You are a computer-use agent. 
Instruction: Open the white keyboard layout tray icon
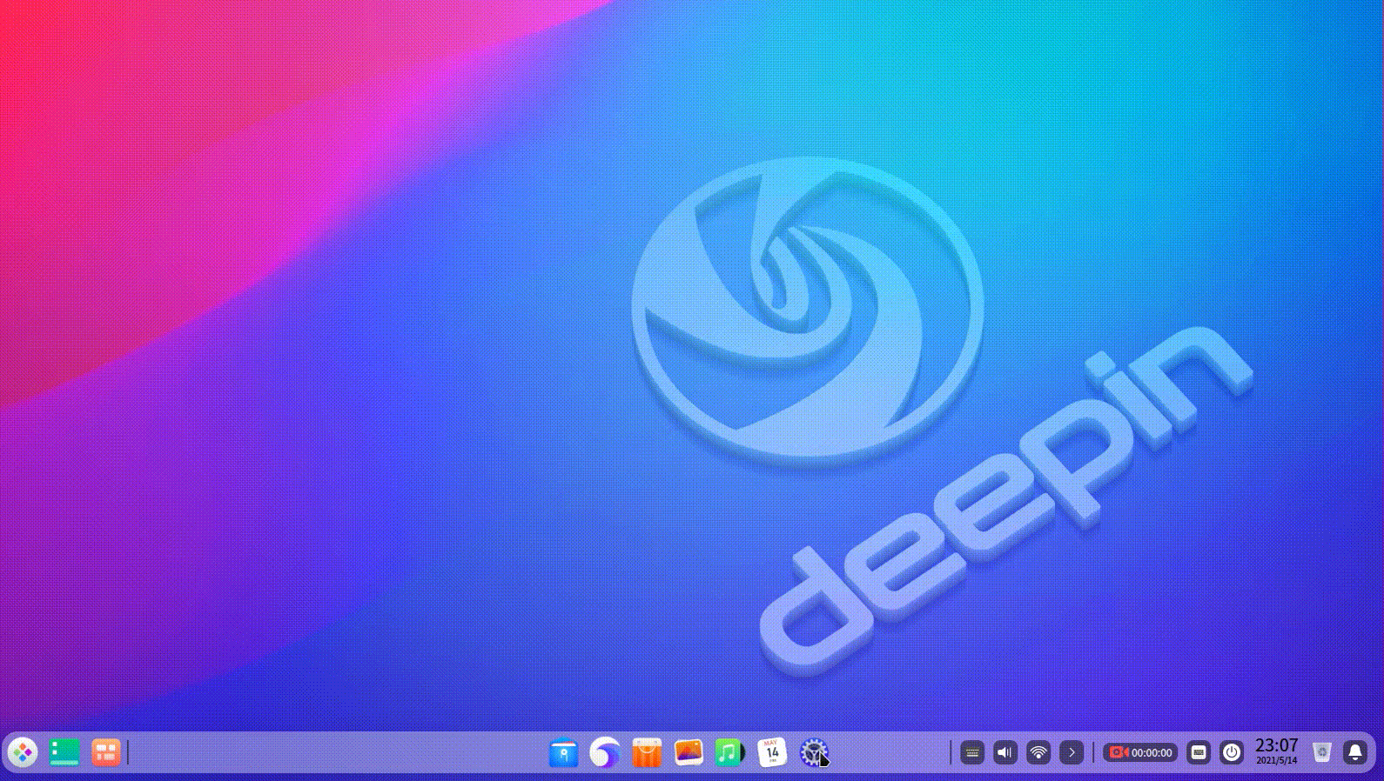(x=1199, y=752)
